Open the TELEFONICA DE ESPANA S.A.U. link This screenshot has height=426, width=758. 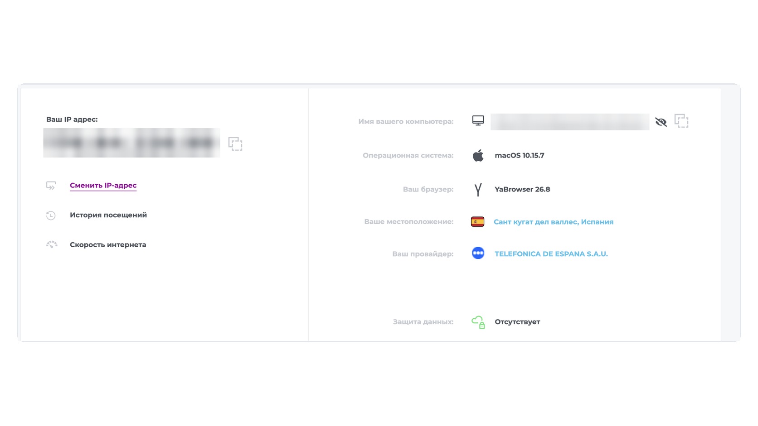coord(551,254)
